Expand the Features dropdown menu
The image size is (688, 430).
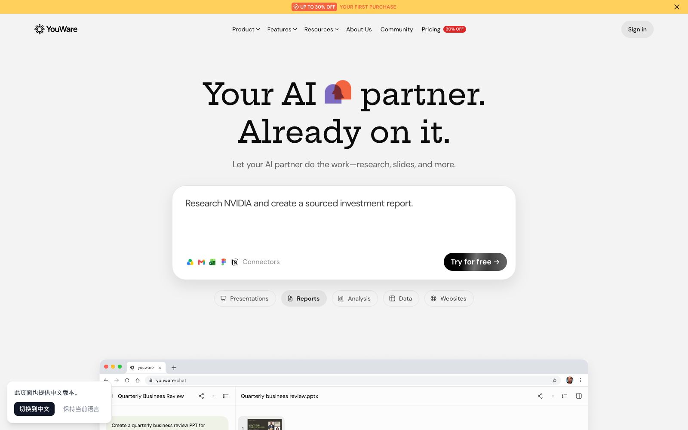pyautogui.click(x=282, y=29)
